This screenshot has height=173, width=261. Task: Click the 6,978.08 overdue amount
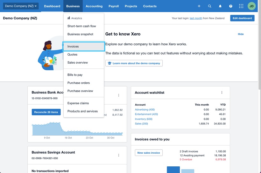(x=221, y=159)
